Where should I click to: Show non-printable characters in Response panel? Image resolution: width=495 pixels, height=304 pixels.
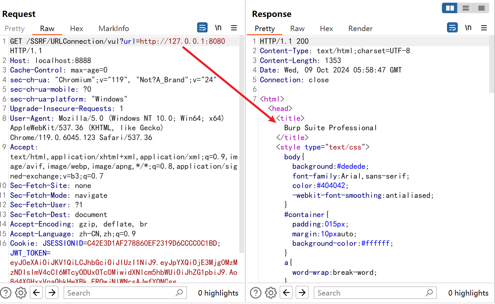(468, 28)
